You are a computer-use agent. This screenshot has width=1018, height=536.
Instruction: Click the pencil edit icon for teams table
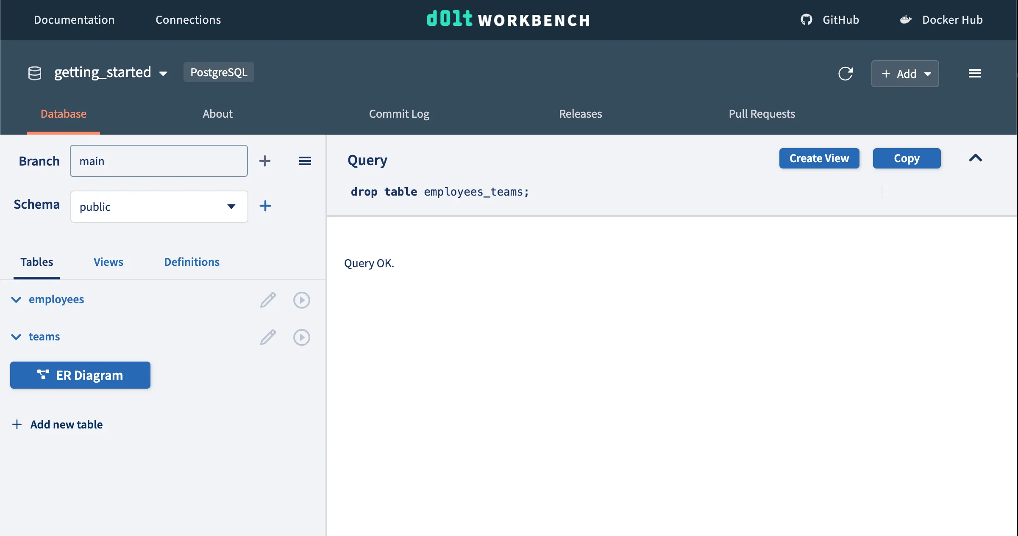[x=268, y=337]
